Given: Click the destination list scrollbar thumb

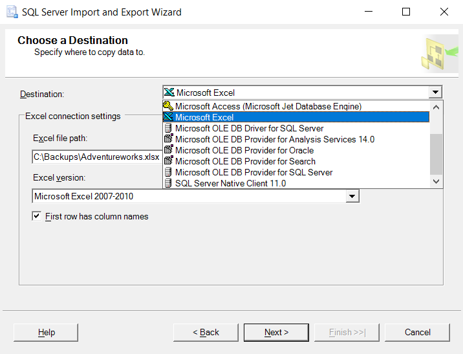Looking at the screenshot, I should click(x=436, y=154).
